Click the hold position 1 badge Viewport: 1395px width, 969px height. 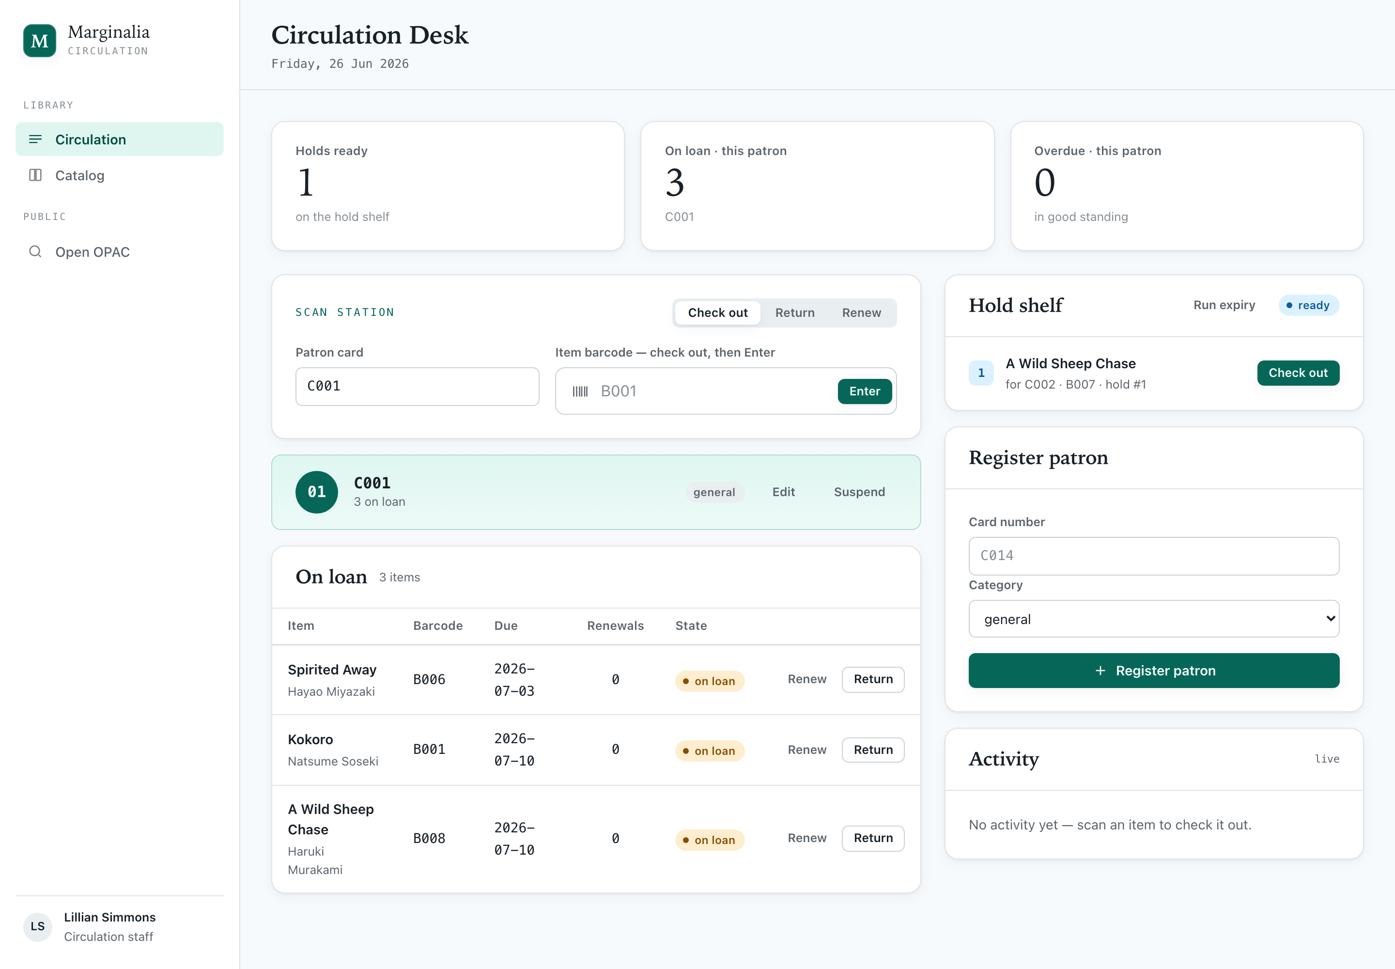tap(981, 373)
